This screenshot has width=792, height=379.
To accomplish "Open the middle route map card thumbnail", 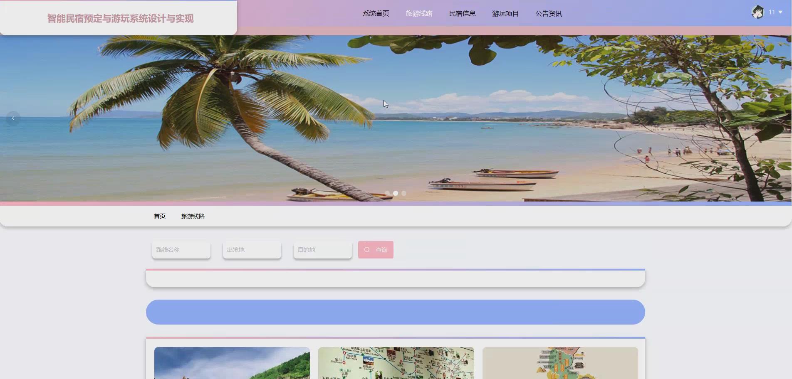I will (x=396, y=363).
